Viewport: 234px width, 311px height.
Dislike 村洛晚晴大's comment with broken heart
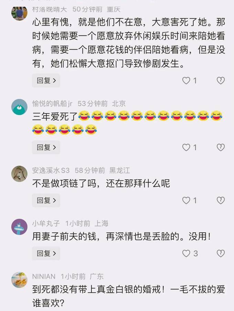(221, 81)
